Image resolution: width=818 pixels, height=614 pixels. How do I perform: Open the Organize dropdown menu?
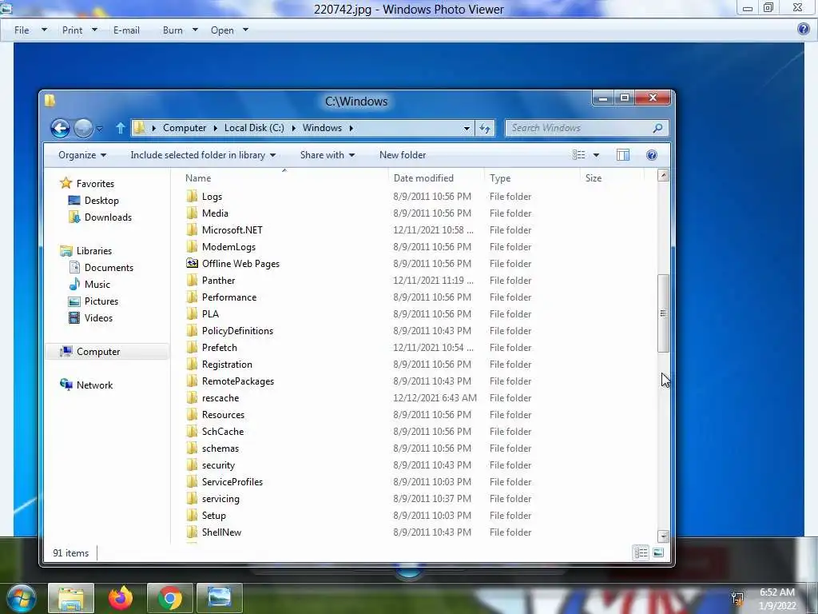click(x=82, y=155)
